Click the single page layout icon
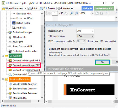Image resolution: width=118 pixels, height=108 pixels. [97, 13]
